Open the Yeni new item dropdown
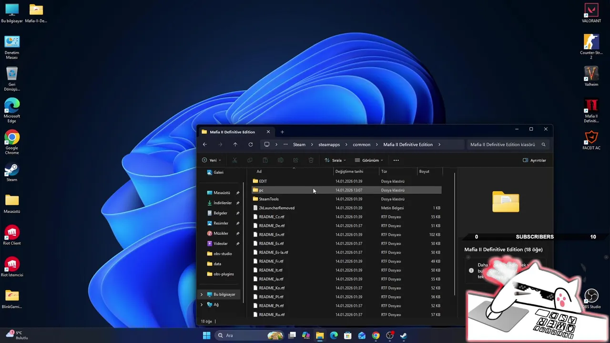Image resolution: width=610 pixels, height=343 pixels. point(211,160)
